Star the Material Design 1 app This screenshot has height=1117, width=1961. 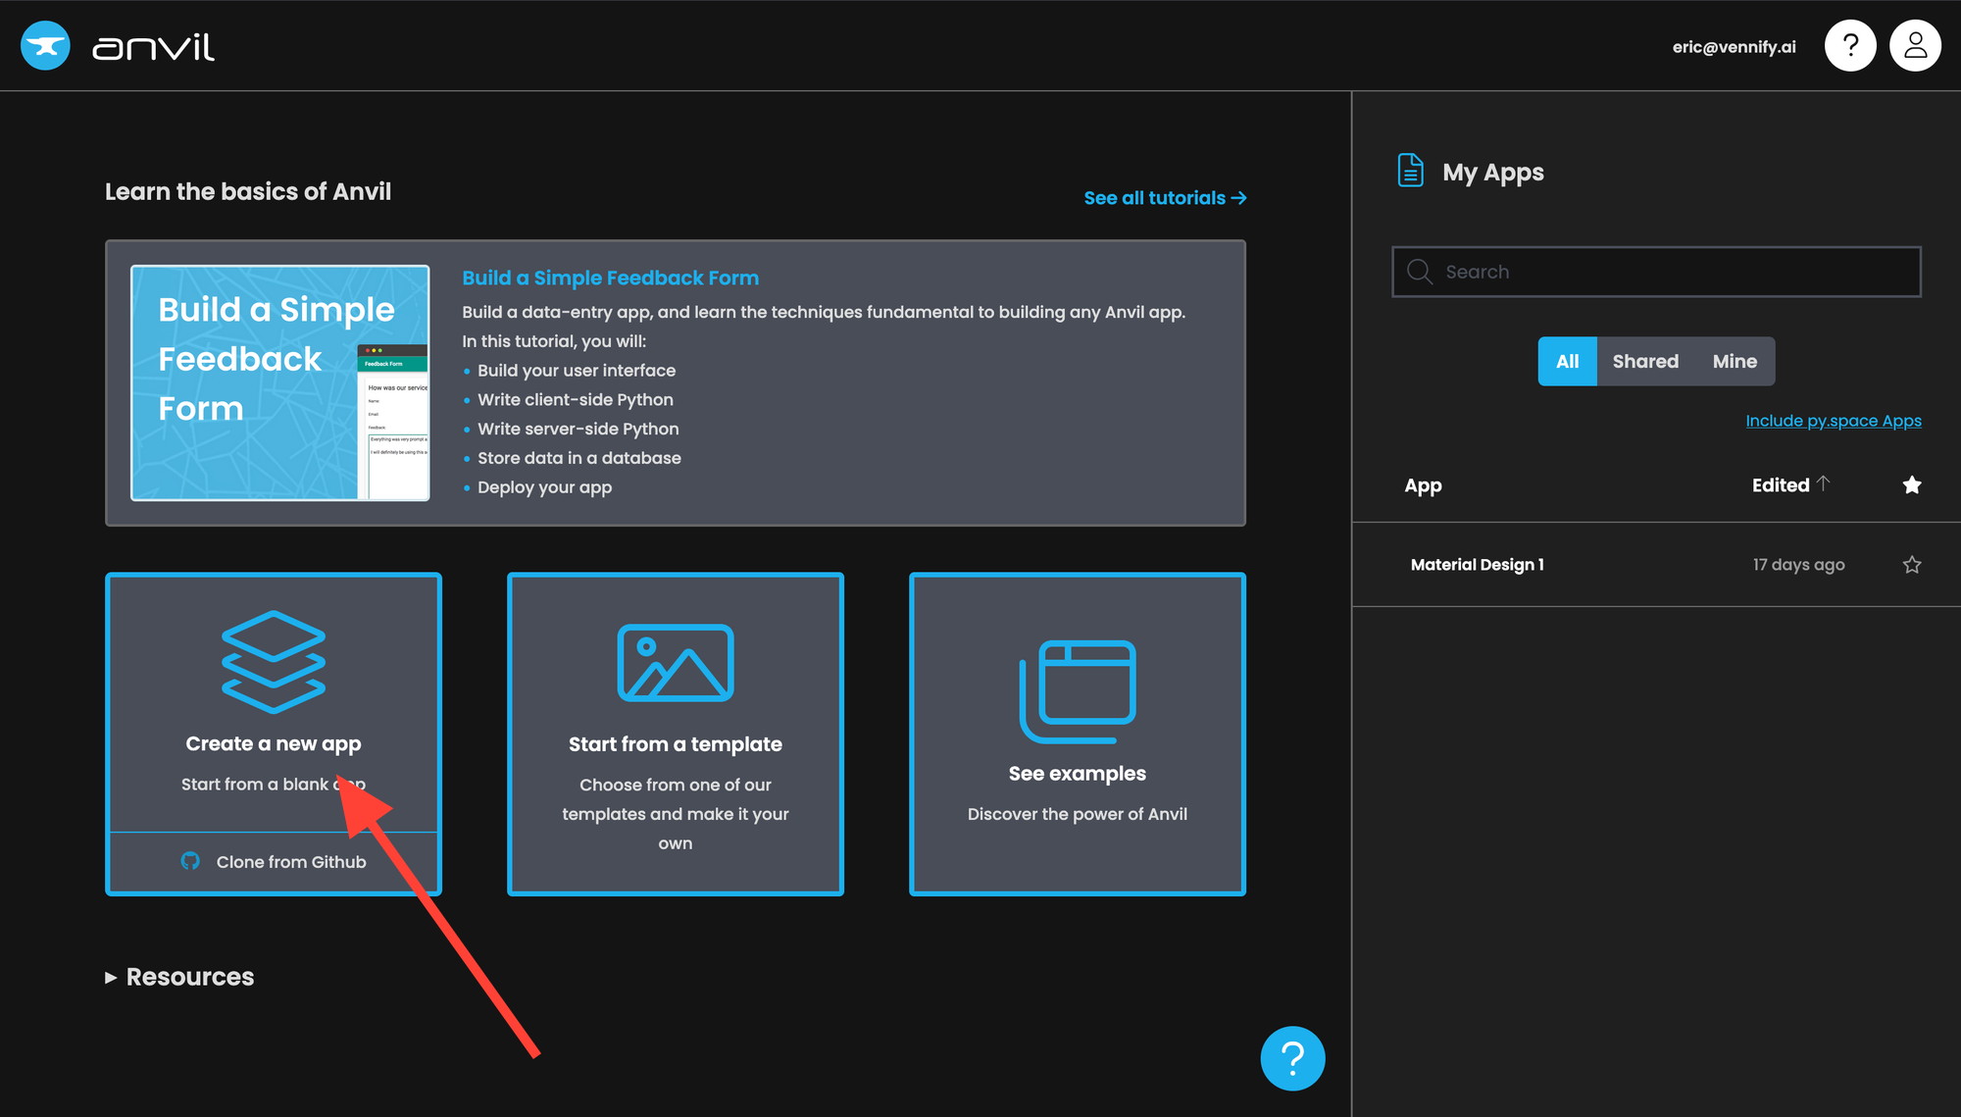pyautogui.click(x=1911, y=565)
